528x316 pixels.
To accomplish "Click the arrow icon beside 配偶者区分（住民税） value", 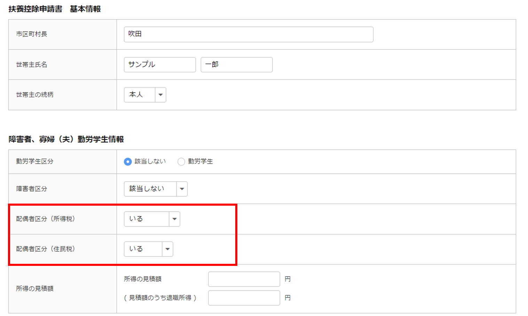I will (x=167, y=249).
